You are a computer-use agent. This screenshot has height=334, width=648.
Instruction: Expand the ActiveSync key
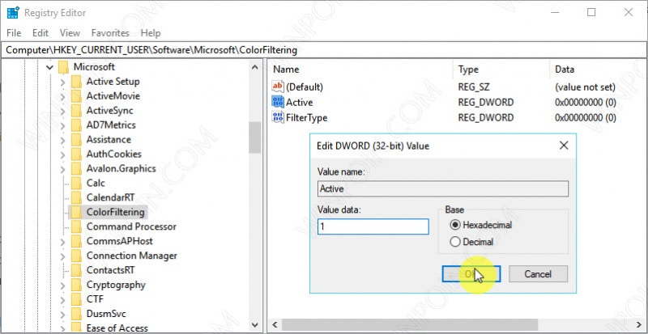click(x=62, y=111)
